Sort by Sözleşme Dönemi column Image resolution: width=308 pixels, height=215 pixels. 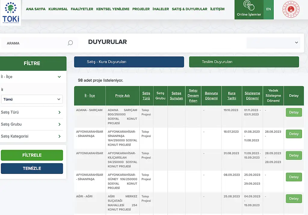[252, 95]
